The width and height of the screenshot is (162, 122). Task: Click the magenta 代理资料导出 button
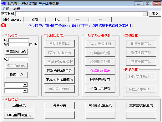[100, 71]
